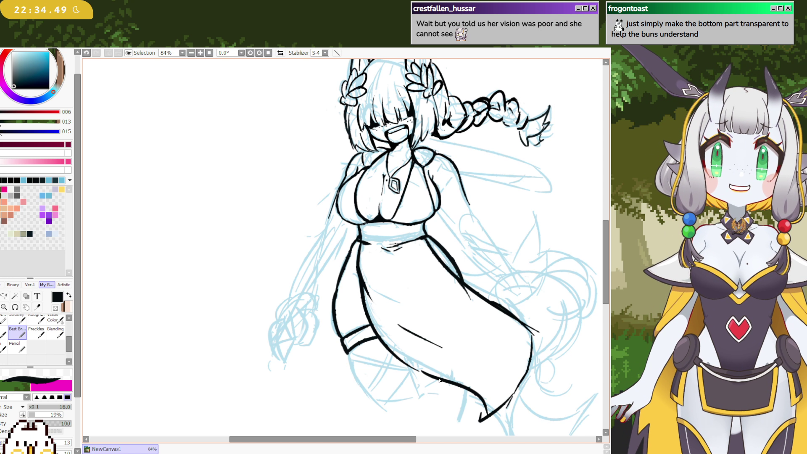Viewport: 807px width, 454px height.
Task: Open the Stabilizer S-4 dropdown
Action: pos(325,53)
